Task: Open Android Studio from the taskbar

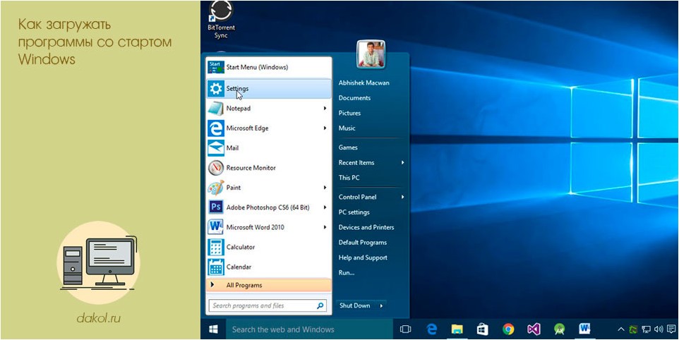Action: [559, 329]
